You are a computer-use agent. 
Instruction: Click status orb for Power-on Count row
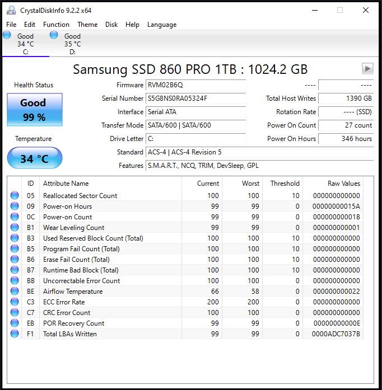tap(15, 217)
